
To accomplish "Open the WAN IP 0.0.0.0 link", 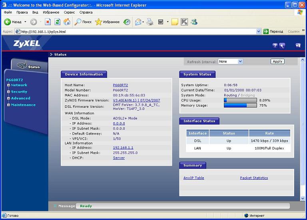I will (x=119, y=123).
